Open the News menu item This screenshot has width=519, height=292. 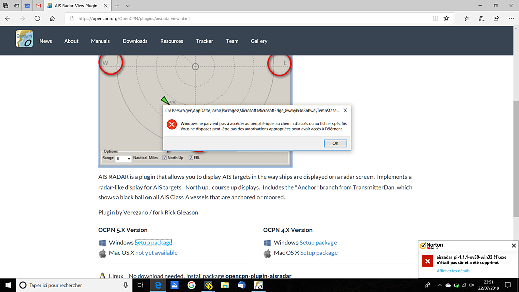45,41
